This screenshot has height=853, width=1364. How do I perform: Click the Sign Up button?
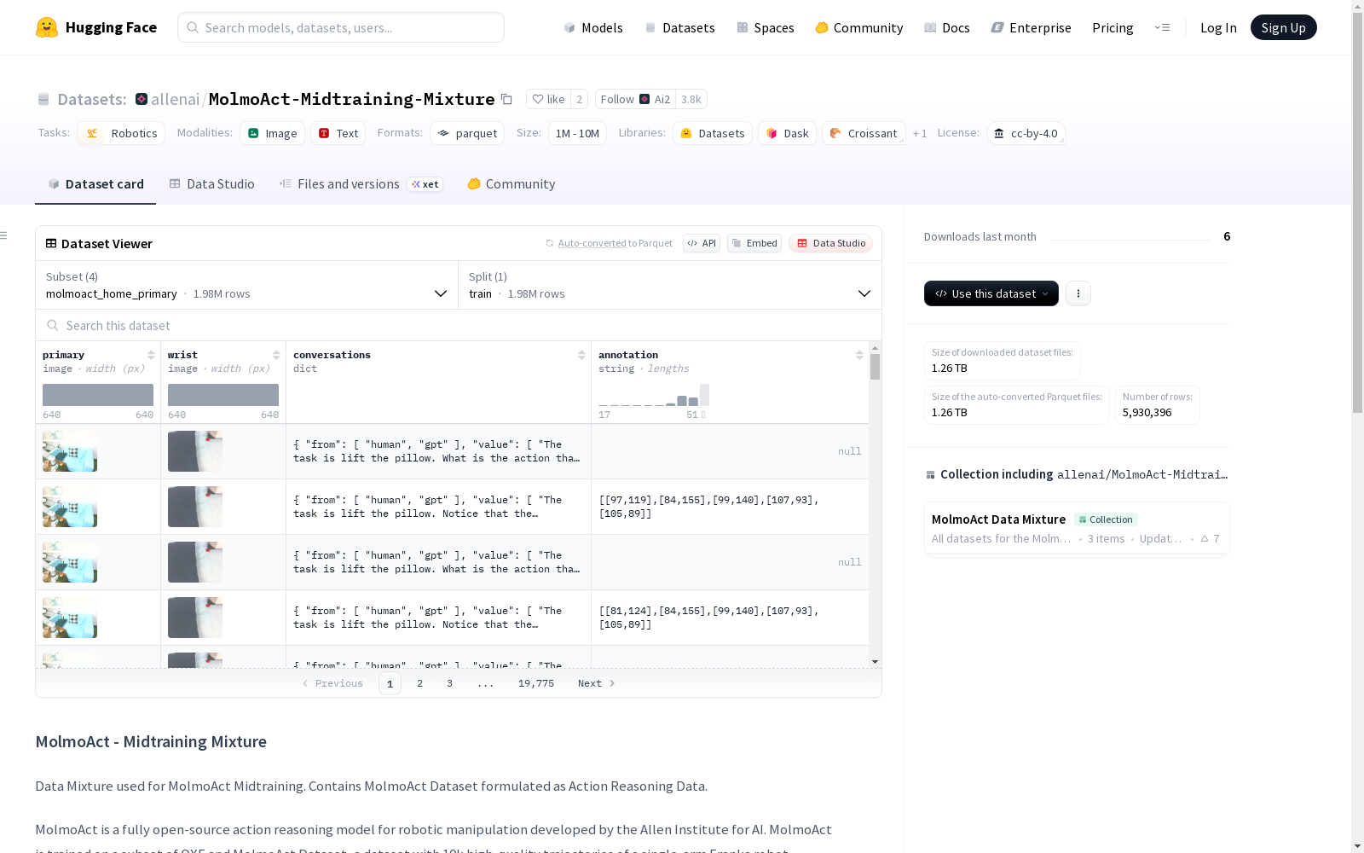coord(1283,27)
